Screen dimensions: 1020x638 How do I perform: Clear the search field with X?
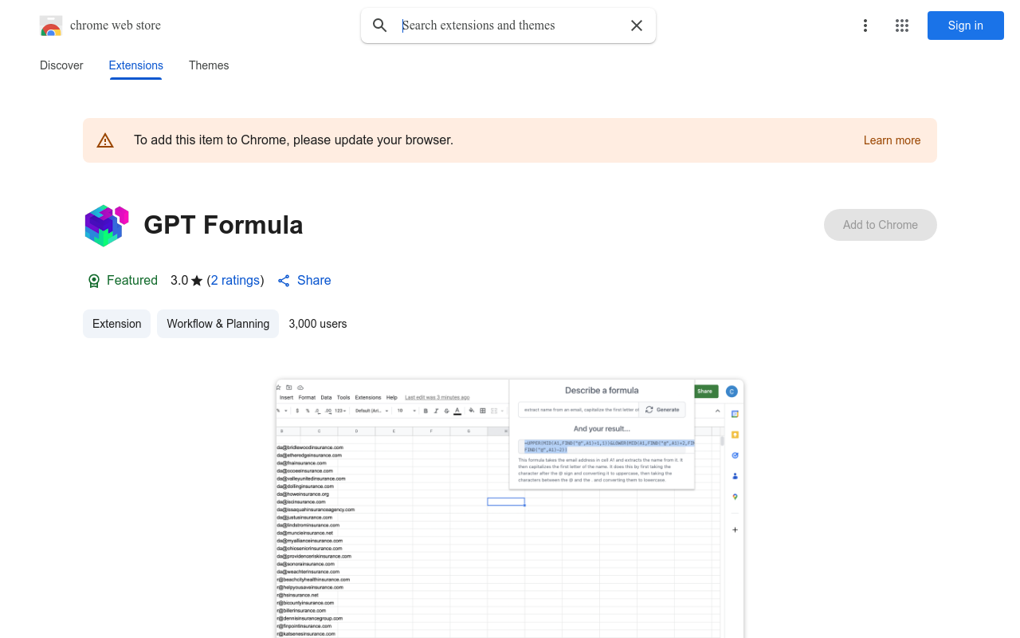[x=637, y=26]
